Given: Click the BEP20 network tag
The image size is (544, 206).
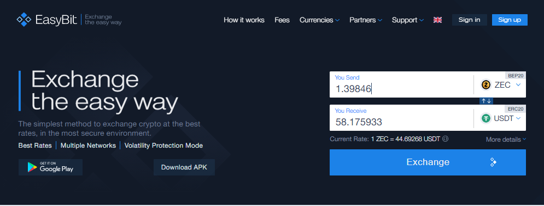Looking at the screenshot, I should point(515,75).
